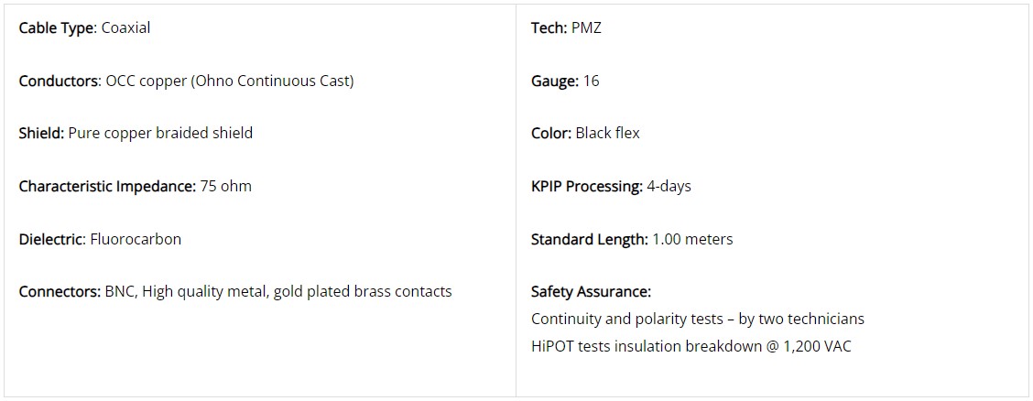This screenshot has width=1033, height=401.
Task: Select the Fluorocarbon value text
Action: [x=136, y=239]
